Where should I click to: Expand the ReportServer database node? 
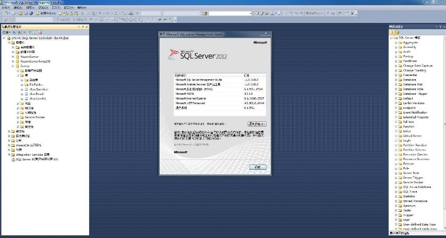pyautogui.click(x=13, y=57)
